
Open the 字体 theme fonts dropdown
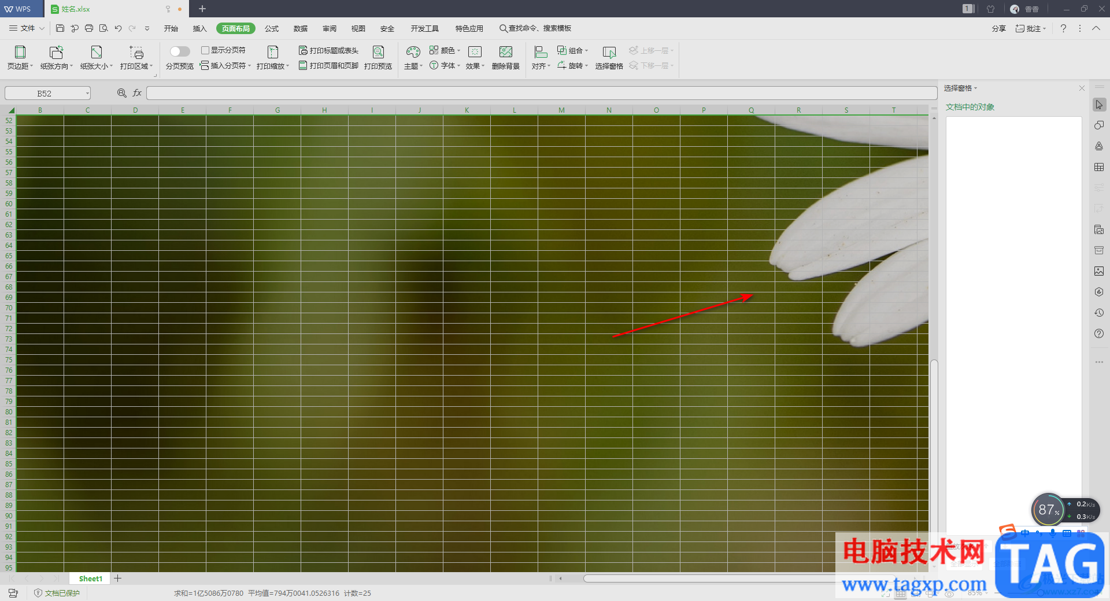(x=445, y=65)
